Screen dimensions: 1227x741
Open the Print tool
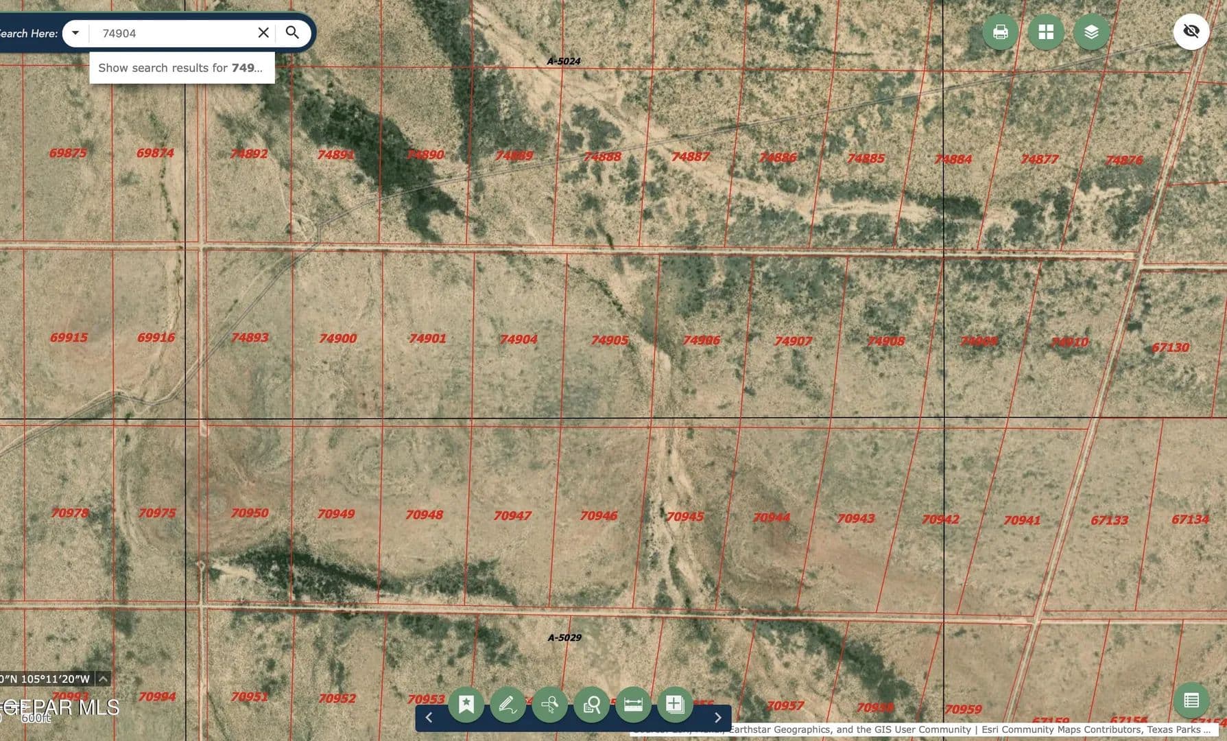point(1000,32)
